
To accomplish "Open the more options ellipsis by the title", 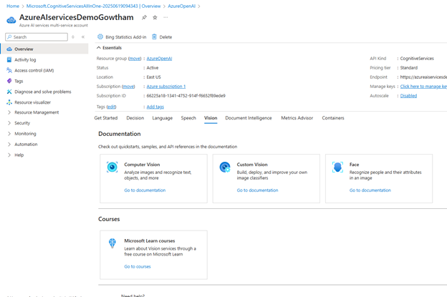I will click(x=165, y=18).
